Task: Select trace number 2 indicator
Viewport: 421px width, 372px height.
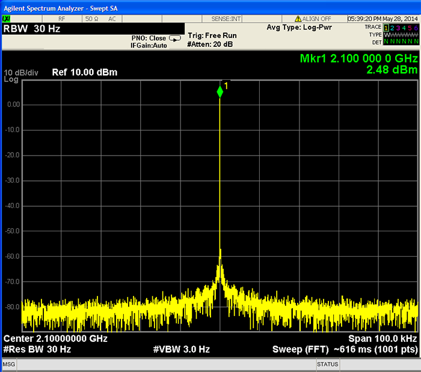Action: [x=392, y=28]
